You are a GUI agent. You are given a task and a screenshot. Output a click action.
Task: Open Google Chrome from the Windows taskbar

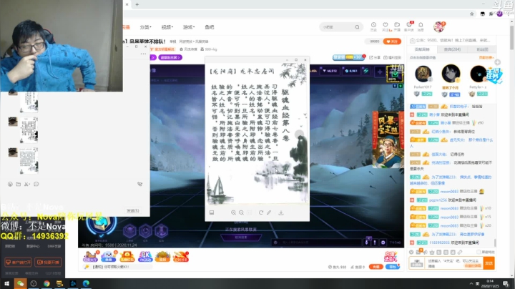click(x=46, y=283)
